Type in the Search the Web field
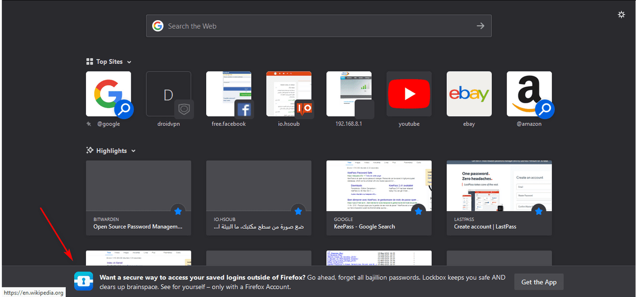 point(318,26)
